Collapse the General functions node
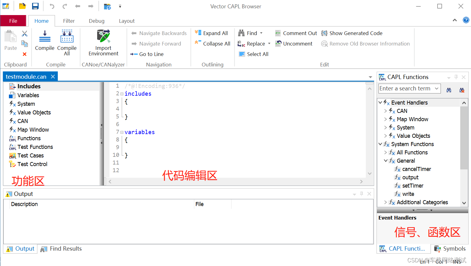471x266 pixels. [x=386, y=161]
